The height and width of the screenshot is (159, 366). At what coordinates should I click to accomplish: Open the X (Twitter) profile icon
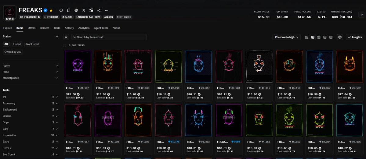[x=84, y=10]
